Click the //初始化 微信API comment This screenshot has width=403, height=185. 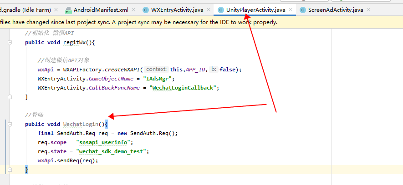(x=49, y=33)
